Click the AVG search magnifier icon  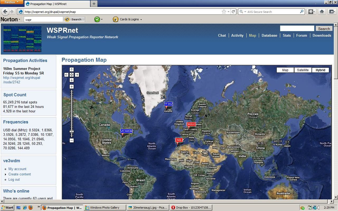[302, 12]
